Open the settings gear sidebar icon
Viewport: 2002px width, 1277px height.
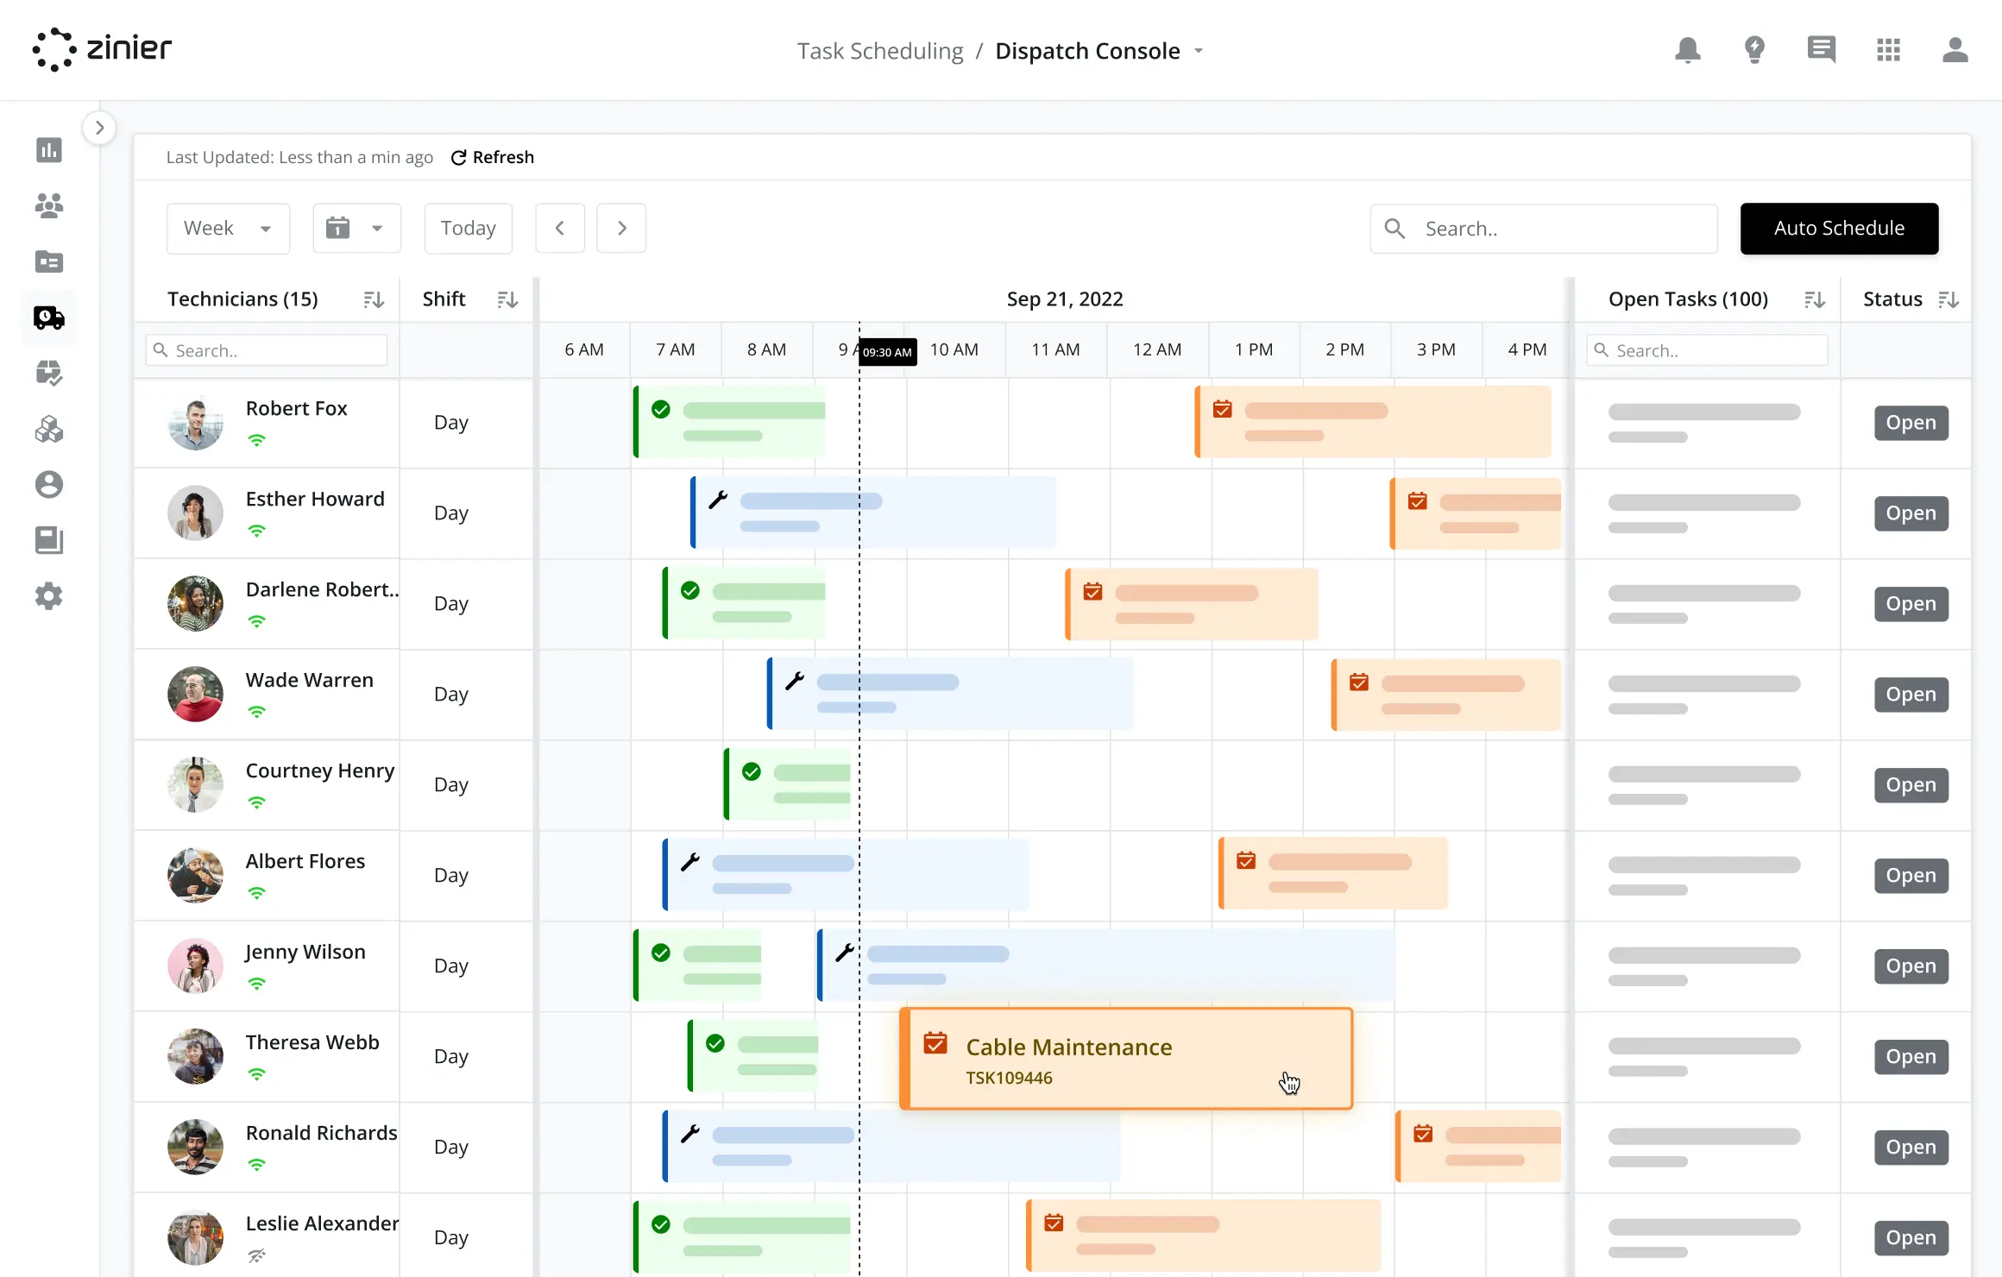(49, 596)
